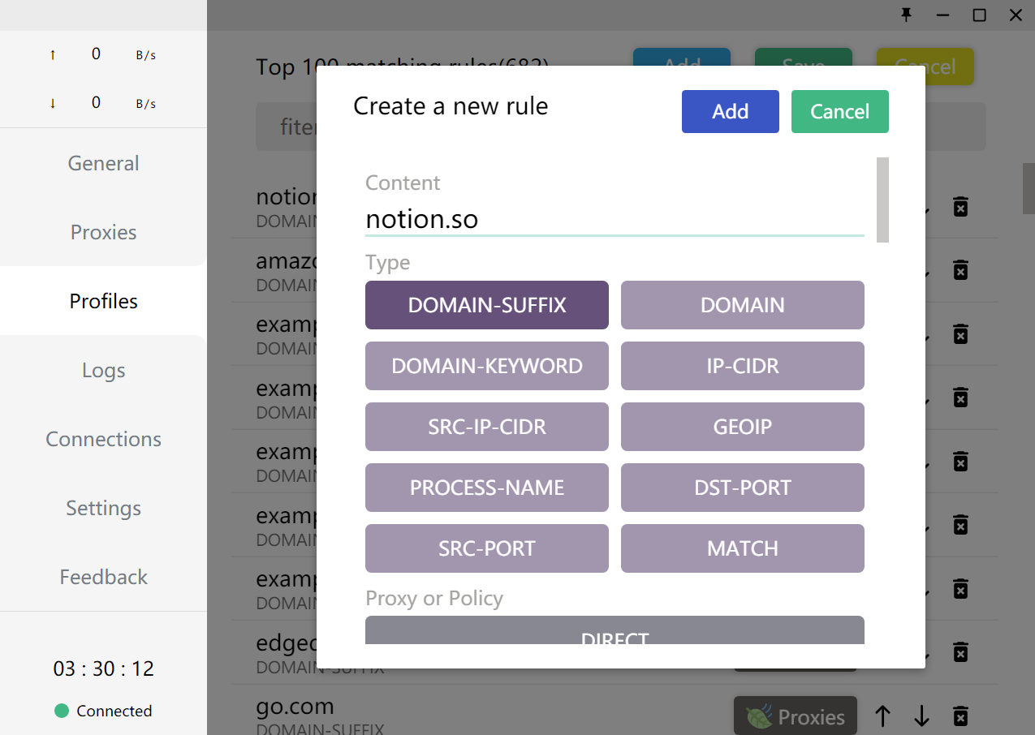Image resolution: width=1035 pixels, height=735 pixels.
Task: Select DOMAIN-SUFFIX rule type
Action: [487, 305]
